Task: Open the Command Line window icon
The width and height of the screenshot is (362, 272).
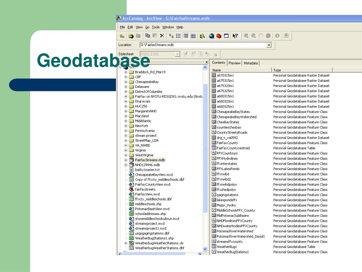Action: [x=226, y=36]
